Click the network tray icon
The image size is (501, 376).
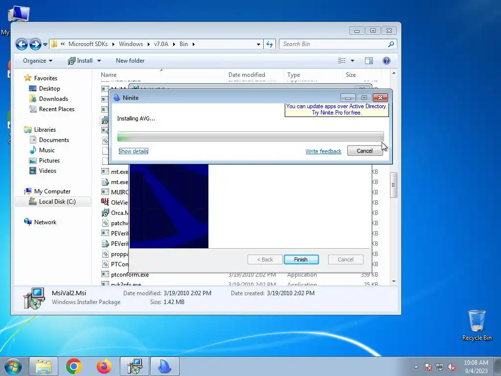pyautogui.click(x=440, y=367)
